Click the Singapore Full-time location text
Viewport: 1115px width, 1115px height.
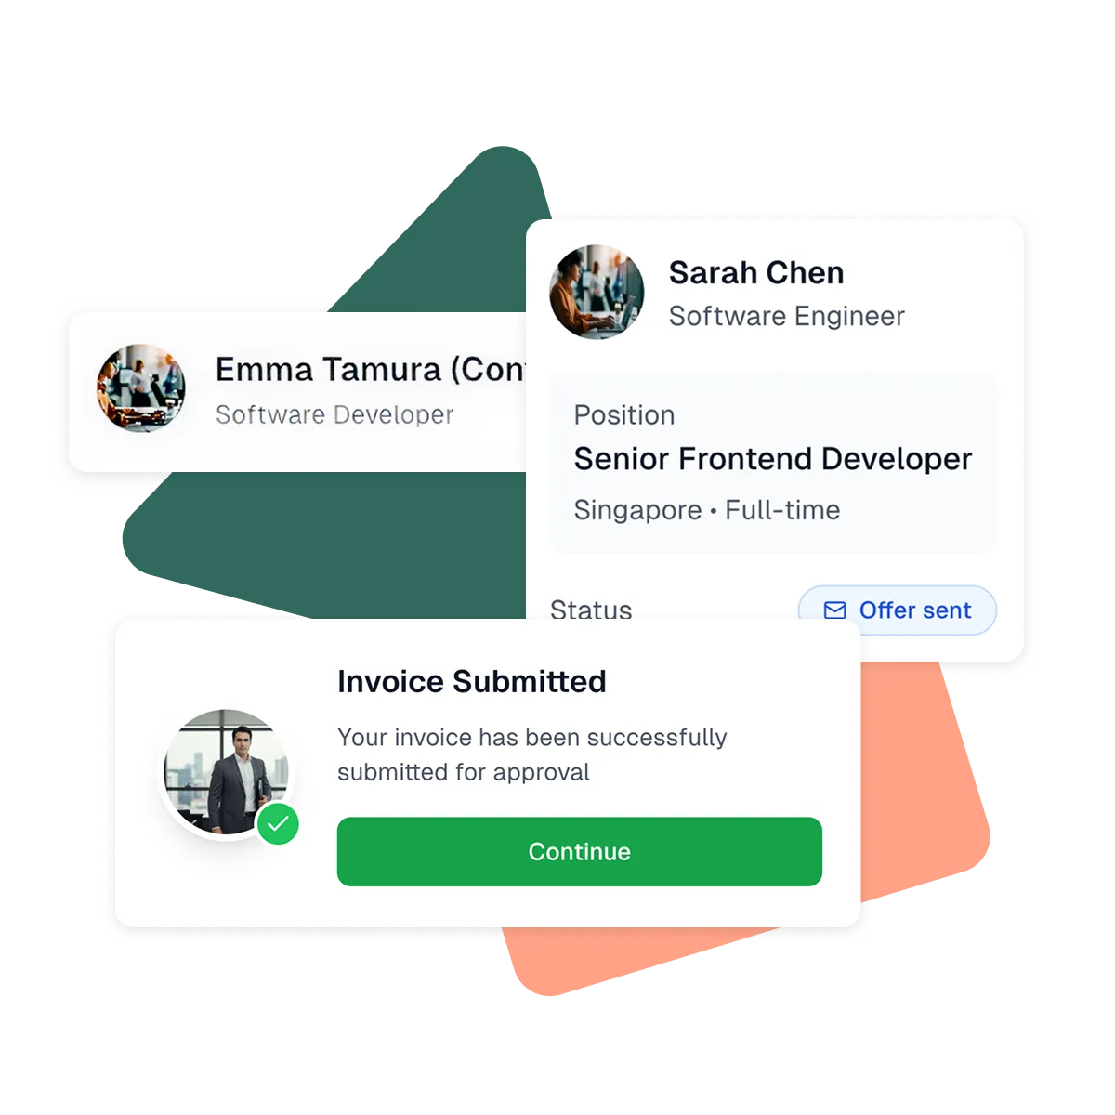[707, 510]
